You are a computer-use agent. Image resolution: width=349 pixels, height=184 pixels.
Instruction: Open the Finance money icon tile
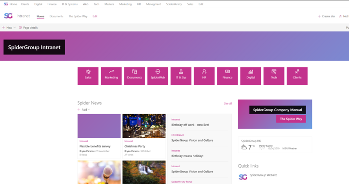(228, 76)
